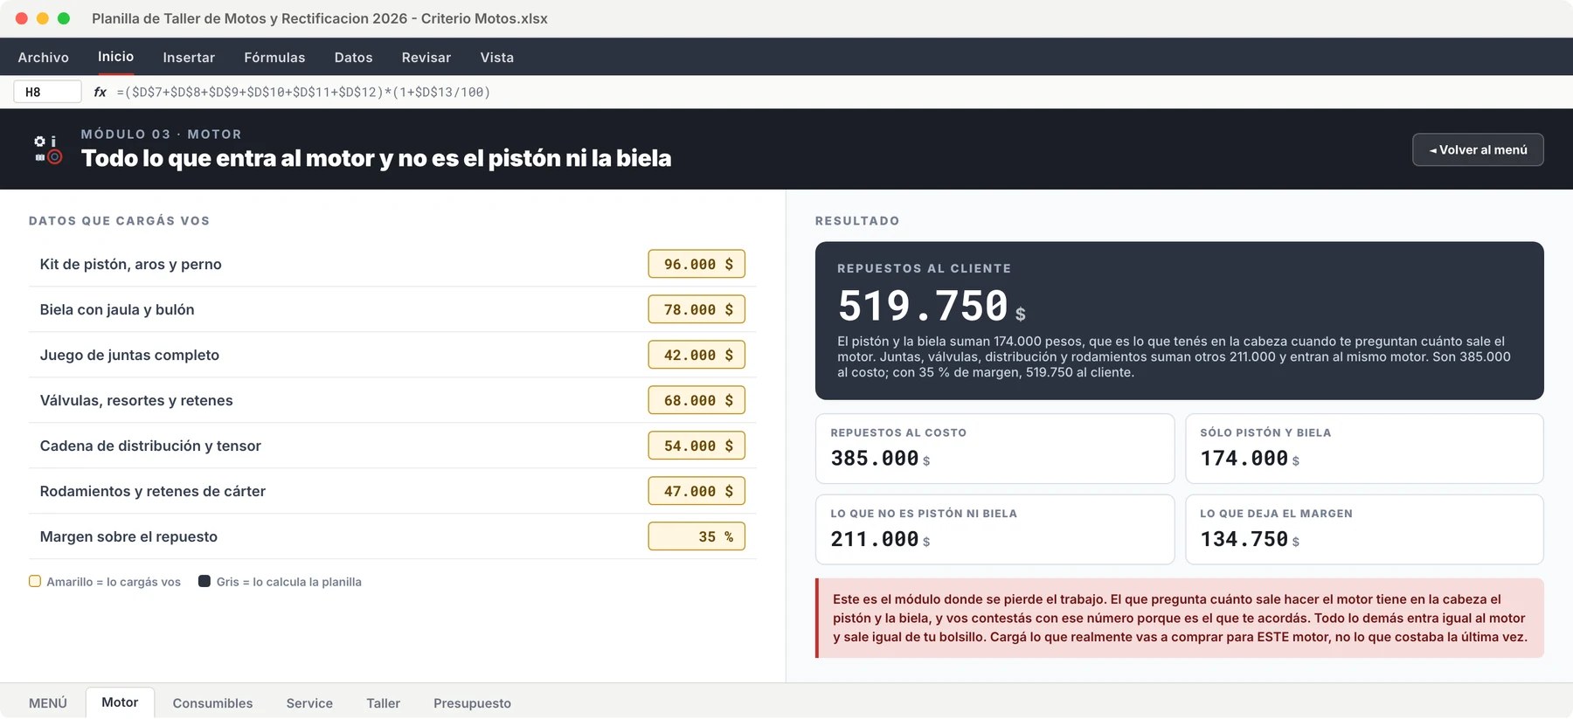Click the gray legend swatch

[204, 582]
